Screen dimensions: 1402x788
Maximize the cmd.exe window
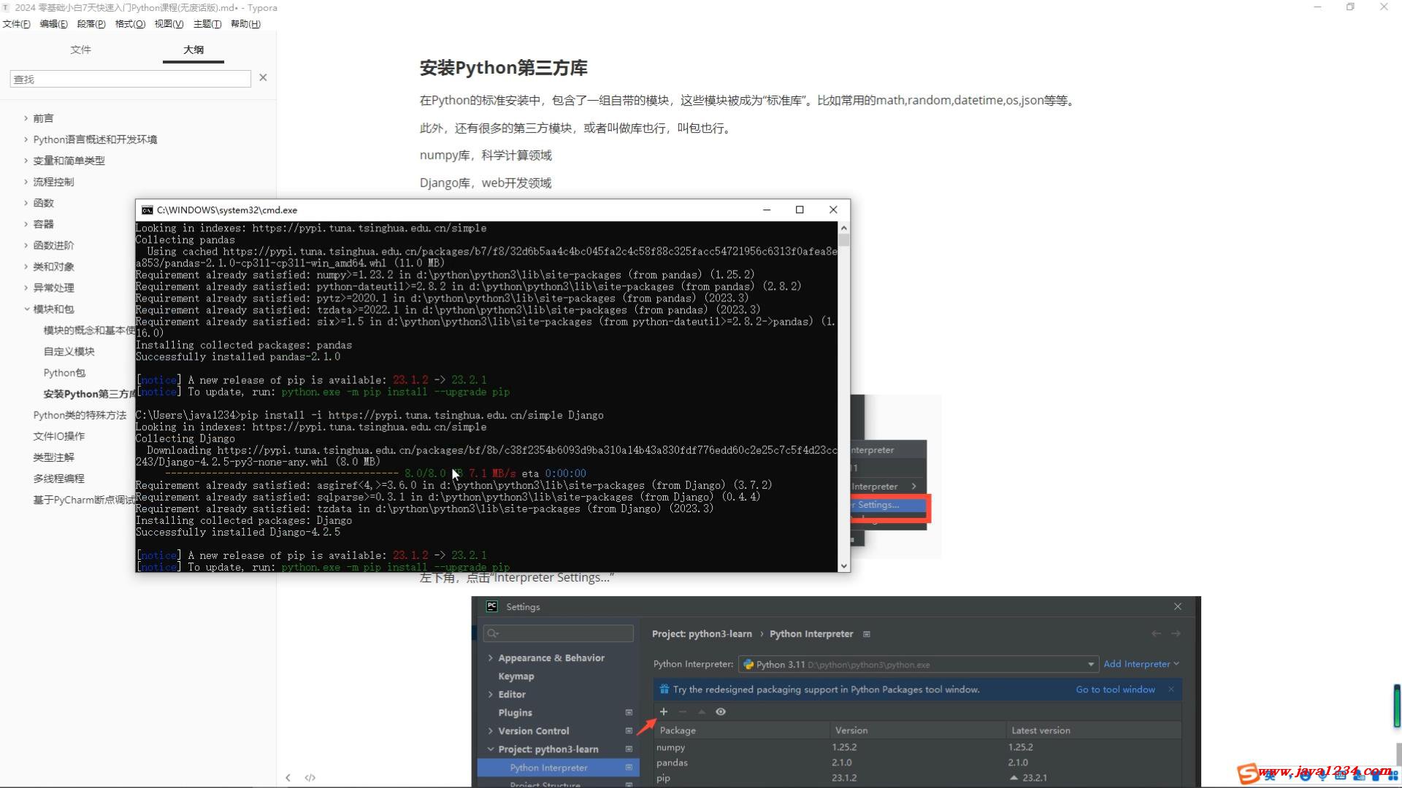[800, 209]
